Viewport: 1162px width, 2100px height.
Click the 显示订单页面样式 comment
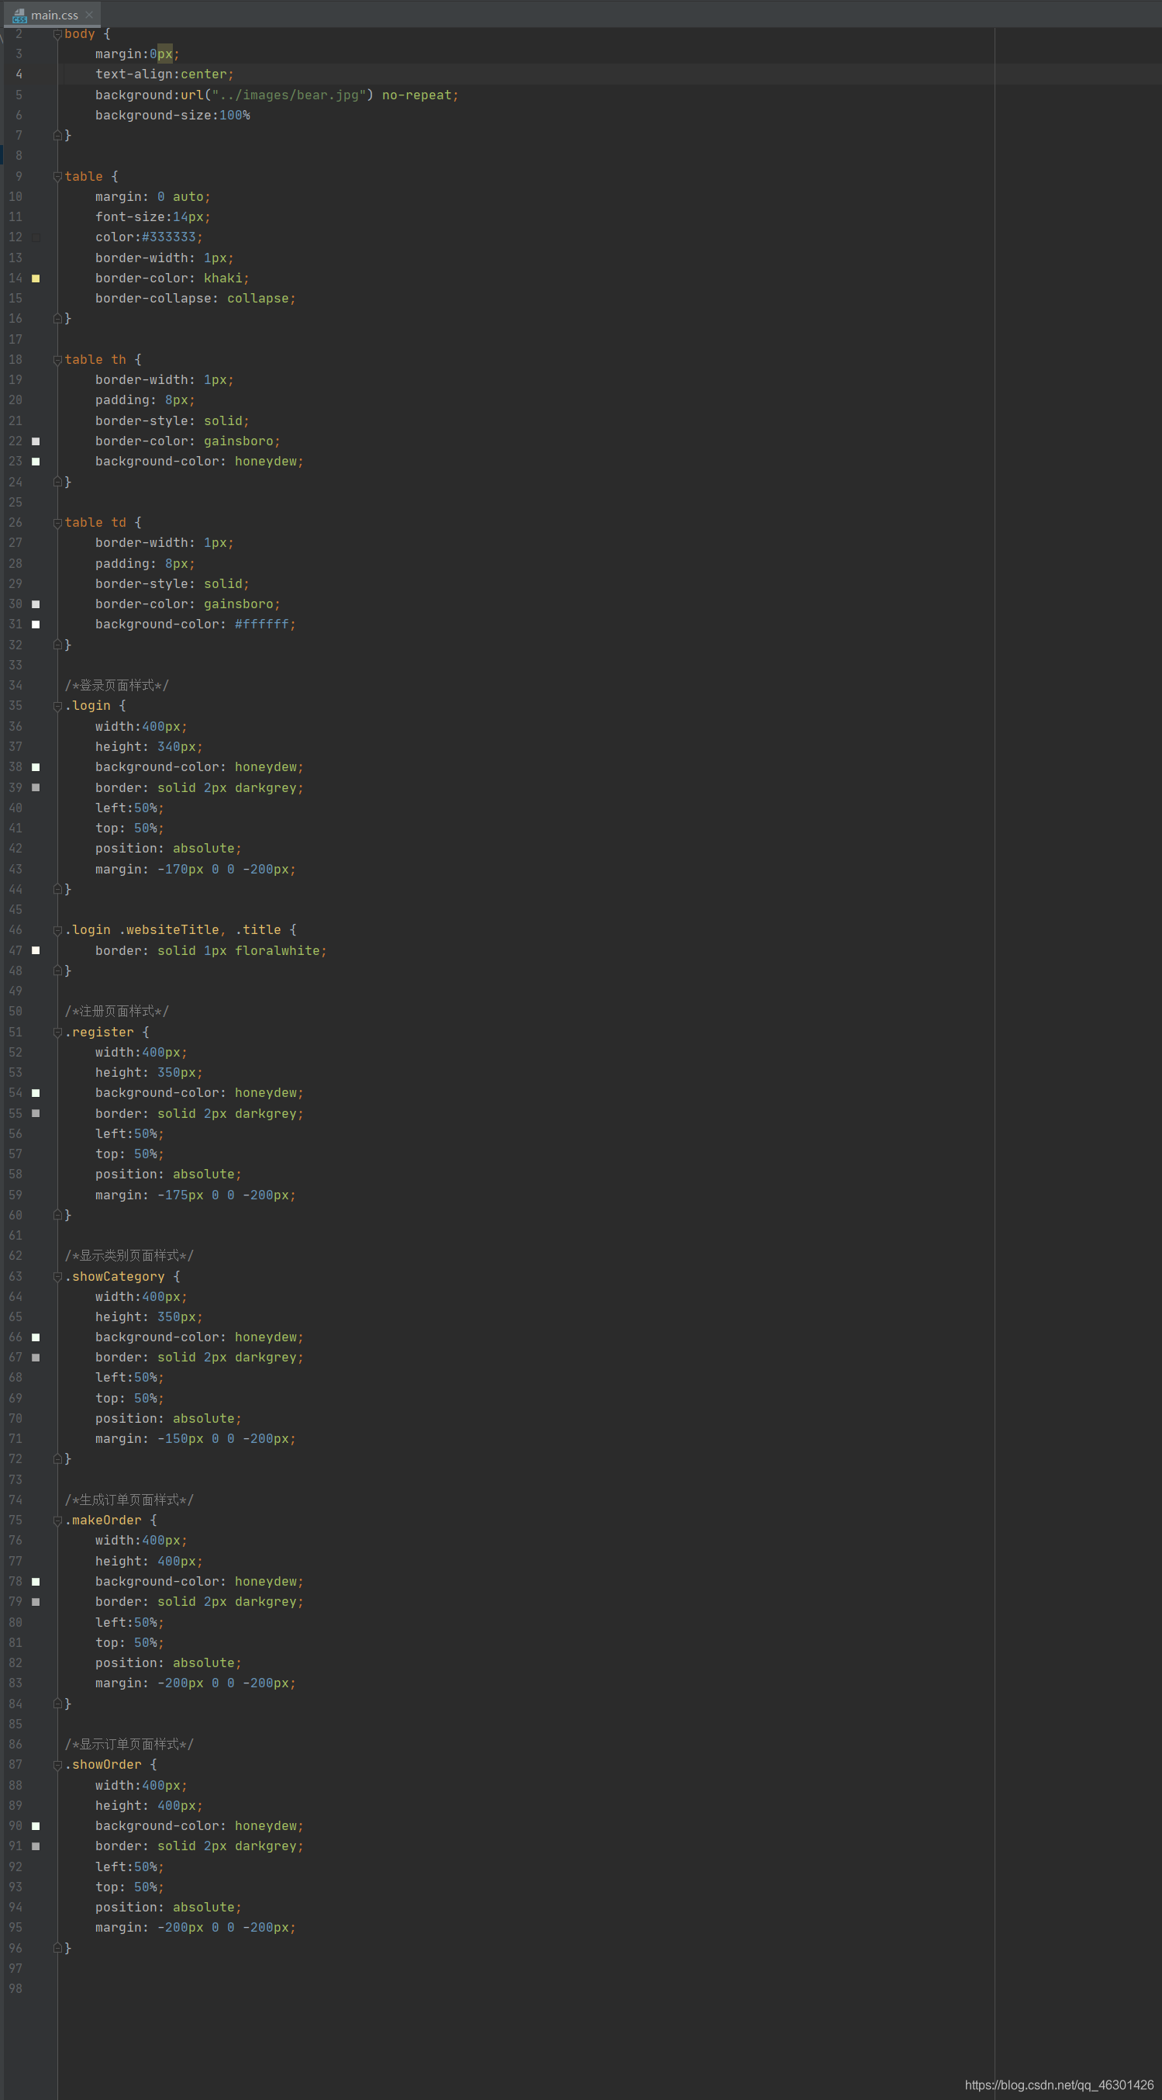(x=129, y=1745)
